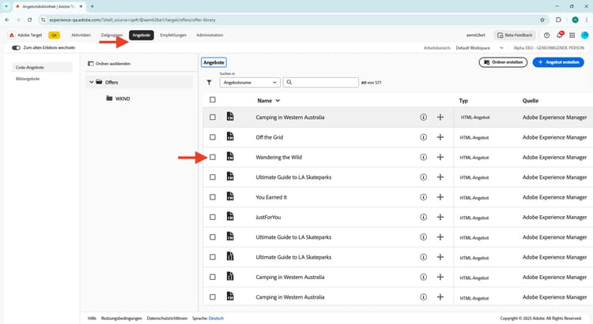Viewport: 593px width, 324px height.
Task: Click the filter funnel icon
Action: (x=210, y=83)
